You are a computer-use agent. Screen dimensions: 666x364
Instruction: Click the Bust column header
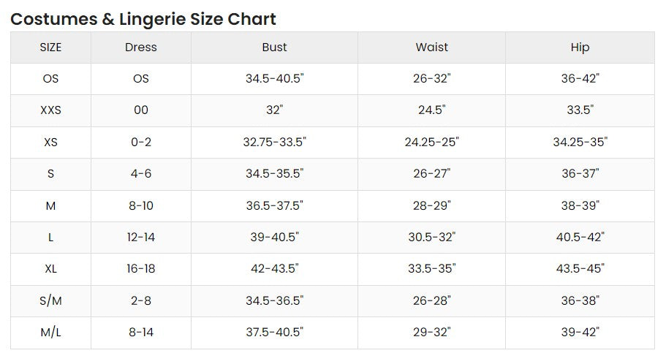click(x=274, y=48)
